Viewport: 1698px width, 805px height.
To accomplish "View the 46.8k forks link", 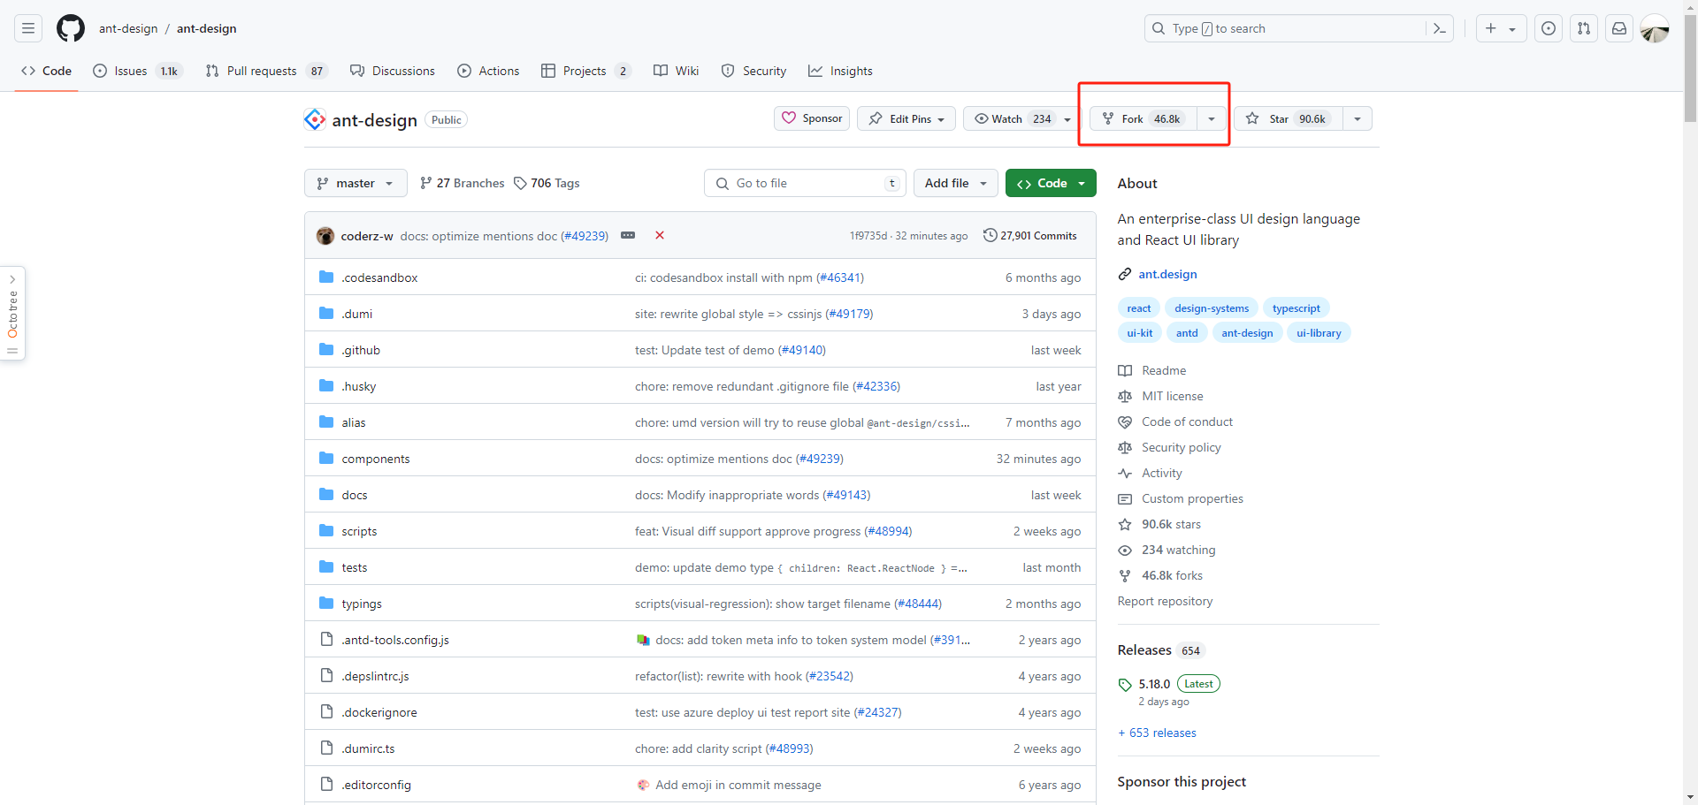I will (x=1172, y=575).
